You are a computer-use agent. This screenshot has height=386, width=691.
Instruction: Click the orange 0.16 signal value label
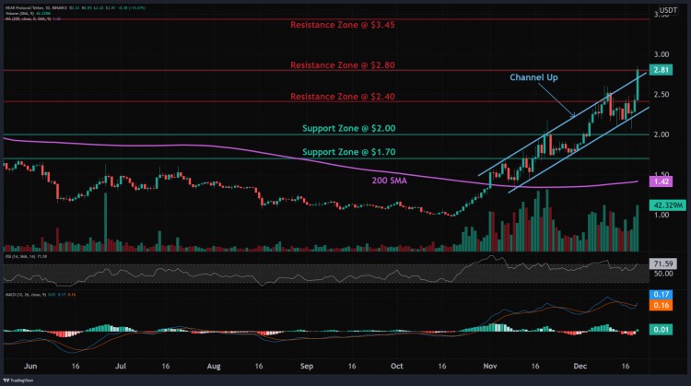point(661,305)
